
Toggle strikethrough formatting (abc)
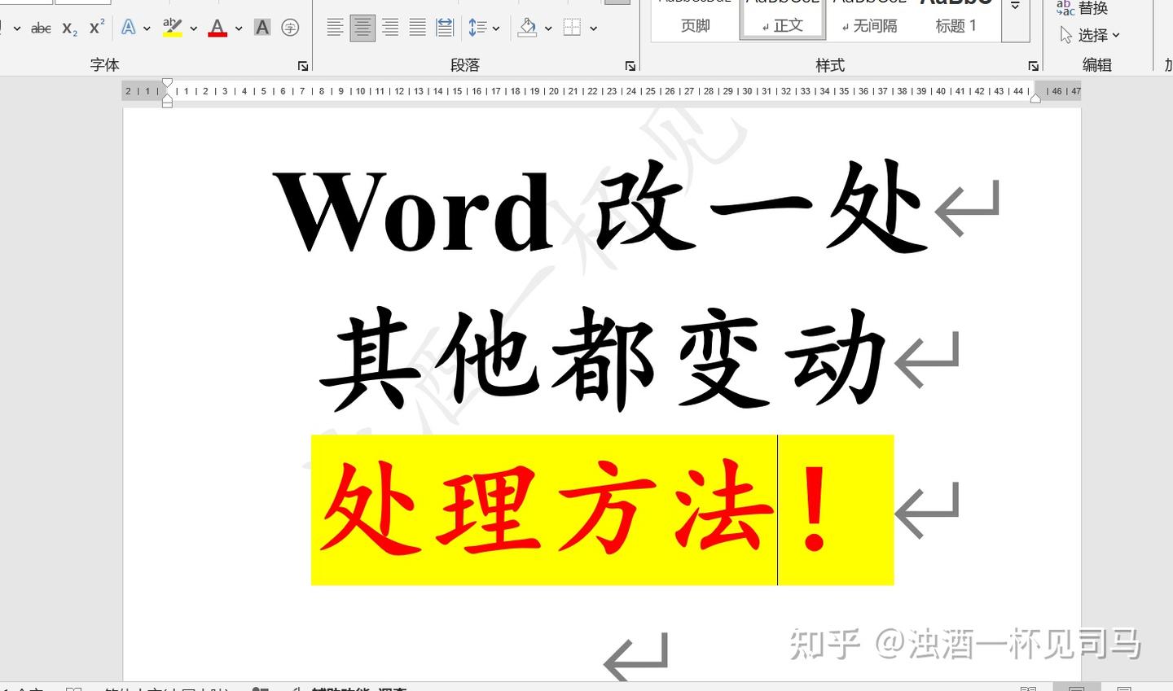click(x=41, y=28)
